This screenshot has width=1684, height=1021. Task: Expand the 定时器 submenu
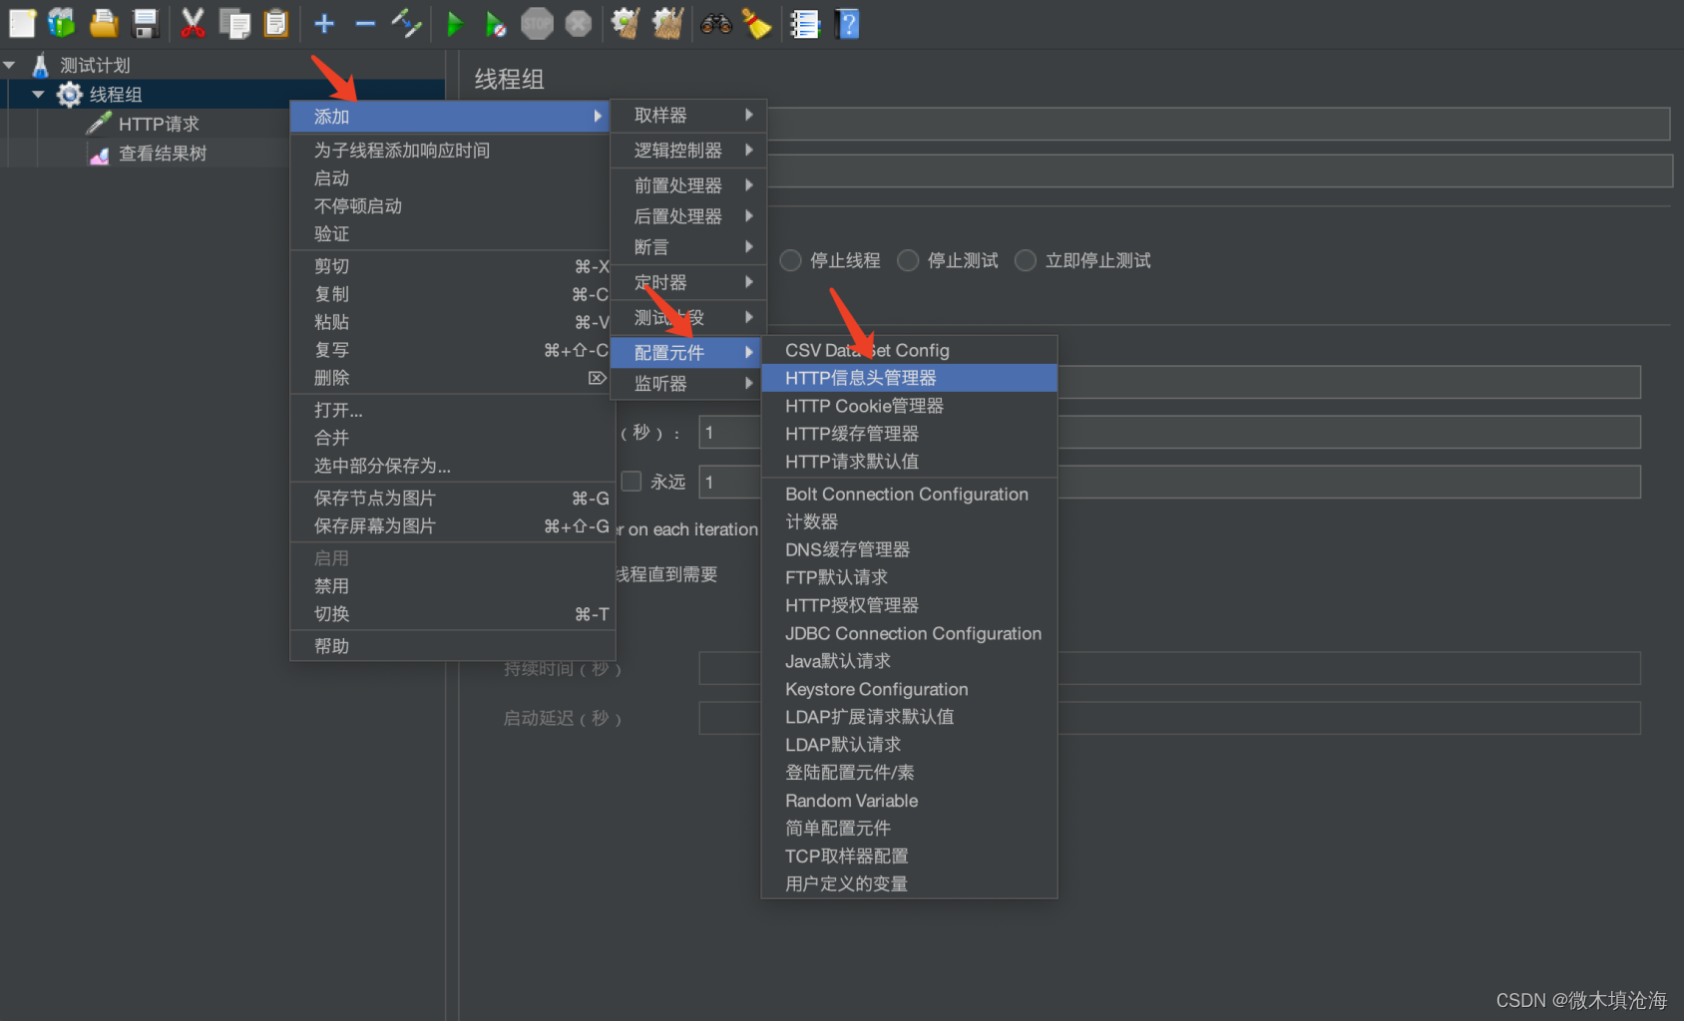click(688, 283)
